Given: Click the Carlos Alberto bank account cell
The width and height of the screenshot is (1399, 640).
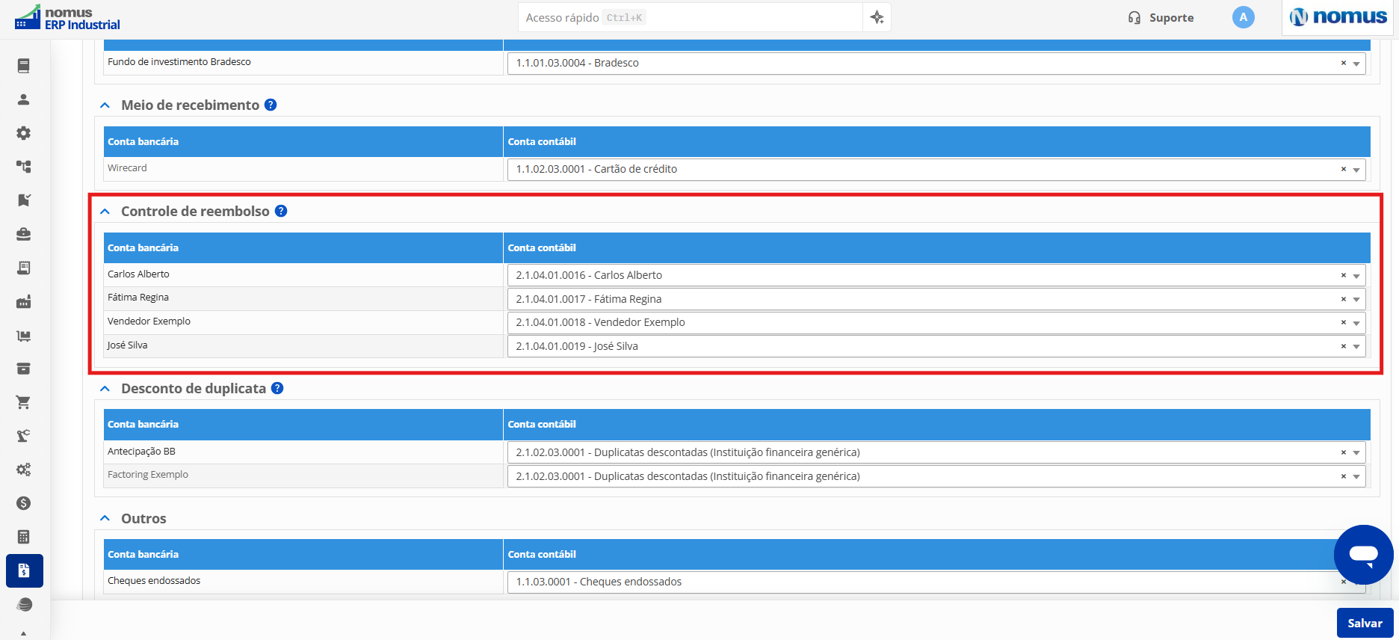Looking at the screenshot, I should point(303,274).
